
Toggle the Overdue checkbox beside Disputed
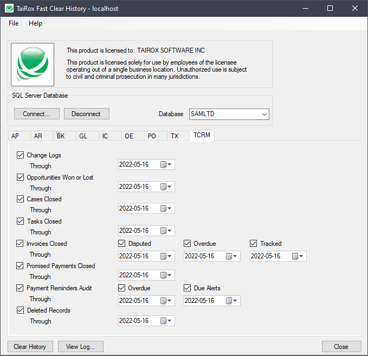(x=187, y=244)
